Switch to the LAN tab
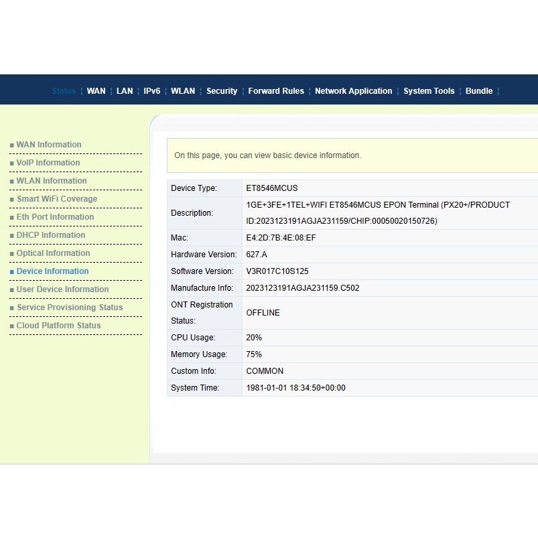Screen dimensions: 538x538 (125, 91)
